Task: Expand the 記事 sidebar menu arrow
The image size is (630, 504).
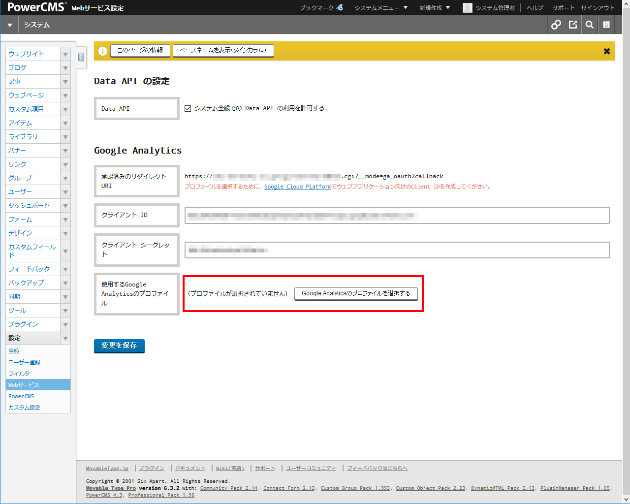Action: 65,82
